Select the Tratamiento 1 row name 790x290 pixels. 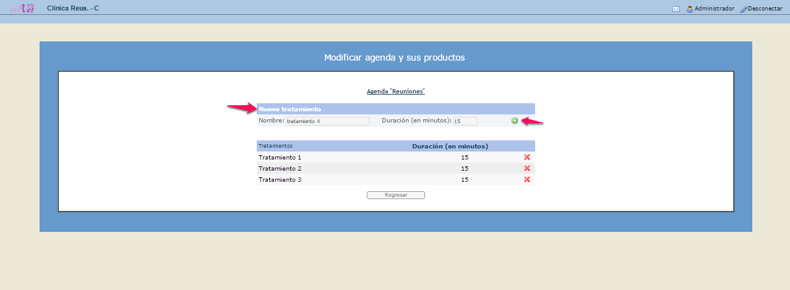click(x=280, y=158)
